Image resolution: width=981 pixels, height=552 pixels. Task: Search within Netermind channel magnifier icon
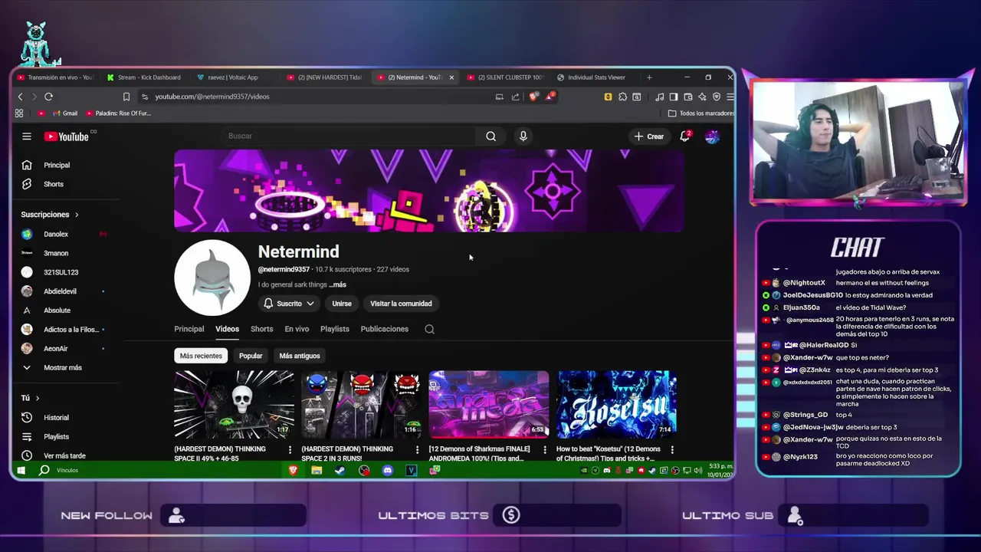[429, 329]
